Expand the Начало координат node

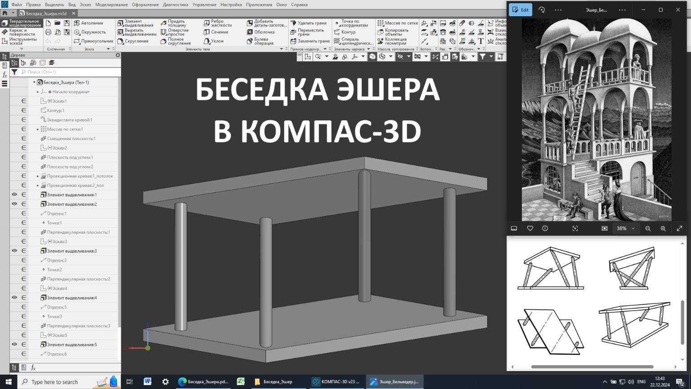tap(38, 92)
